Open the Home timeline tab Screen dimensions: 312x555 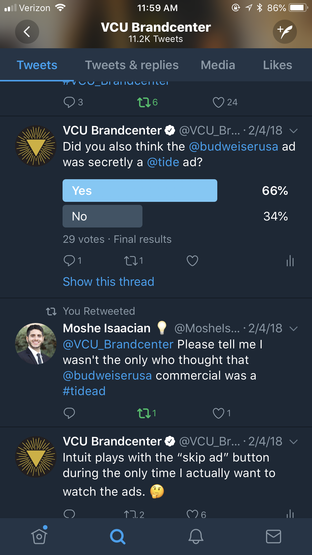pyautogui.click(x=39, y=536)
